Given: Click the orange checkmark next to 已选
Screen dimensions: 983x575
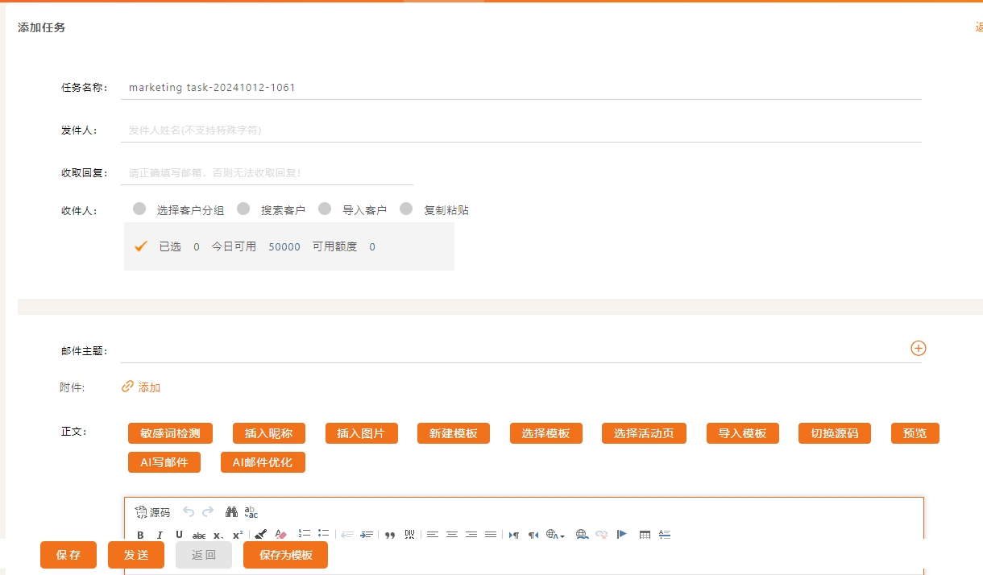Looking at the screenshot, I should [140, 246].
